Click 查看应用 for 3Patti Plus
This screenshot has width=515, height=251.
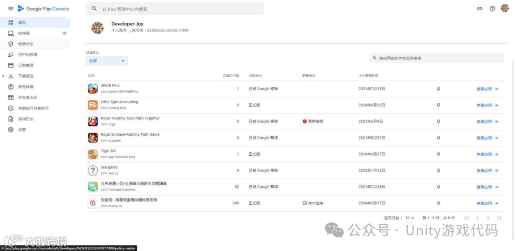(487, 89)
